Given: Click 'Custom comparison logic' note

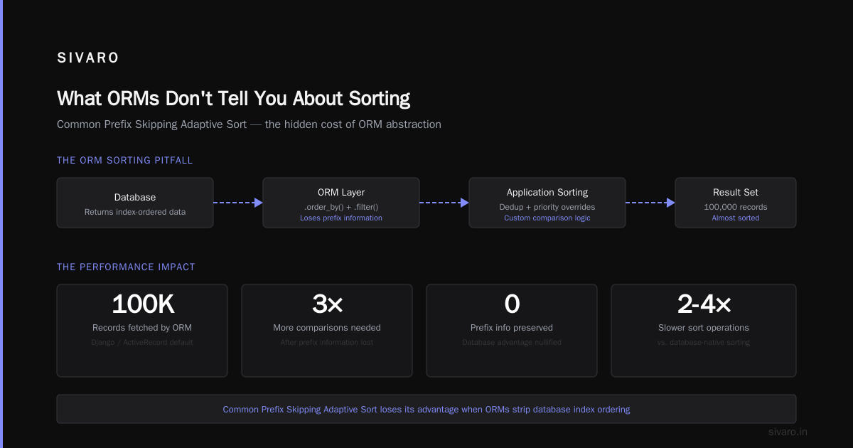Looking at the screenshot, I should pos(547,218).
